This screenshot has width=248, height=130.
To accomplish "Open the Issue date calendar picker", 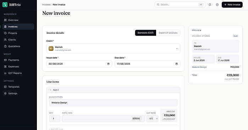I will click(108, 64).
